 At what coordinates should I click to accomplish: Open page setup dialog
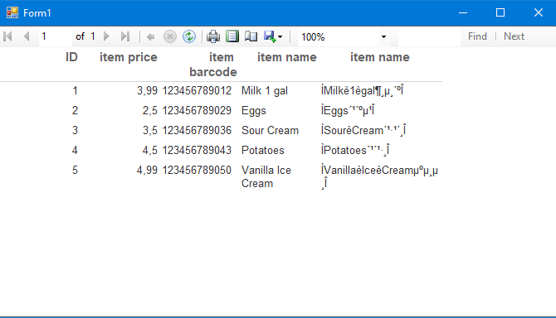[x=251, y=36]
